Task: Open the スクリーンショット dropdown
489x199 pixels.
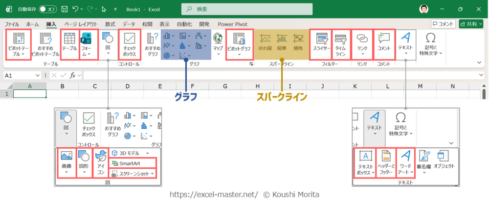Action: click(153, 174)
